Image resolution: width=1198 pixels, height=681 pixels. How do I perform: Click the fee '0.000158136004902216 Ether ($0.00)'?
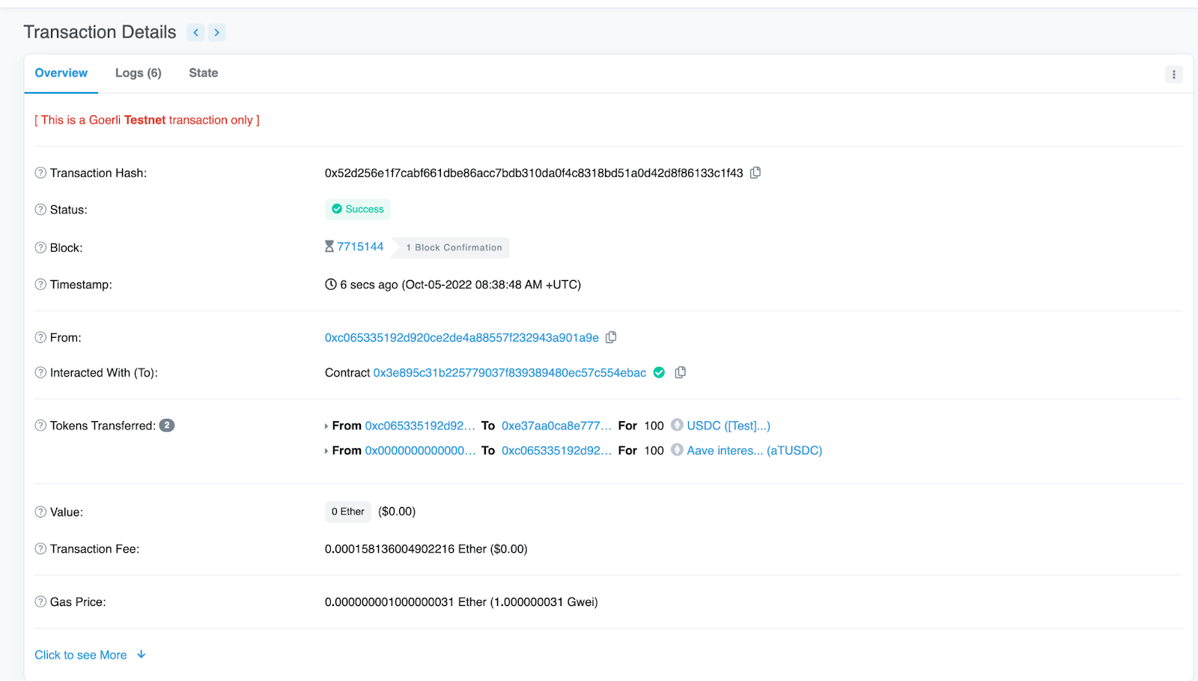point(426,549)
